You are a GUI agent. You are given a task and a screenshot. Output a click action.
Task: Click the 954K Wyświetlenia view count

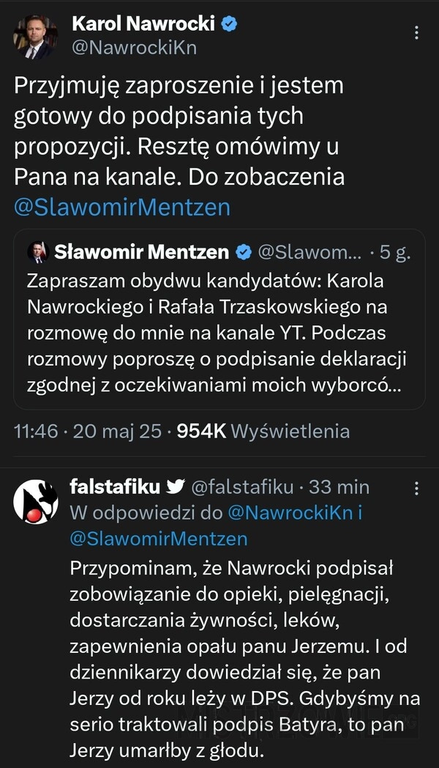263,431
